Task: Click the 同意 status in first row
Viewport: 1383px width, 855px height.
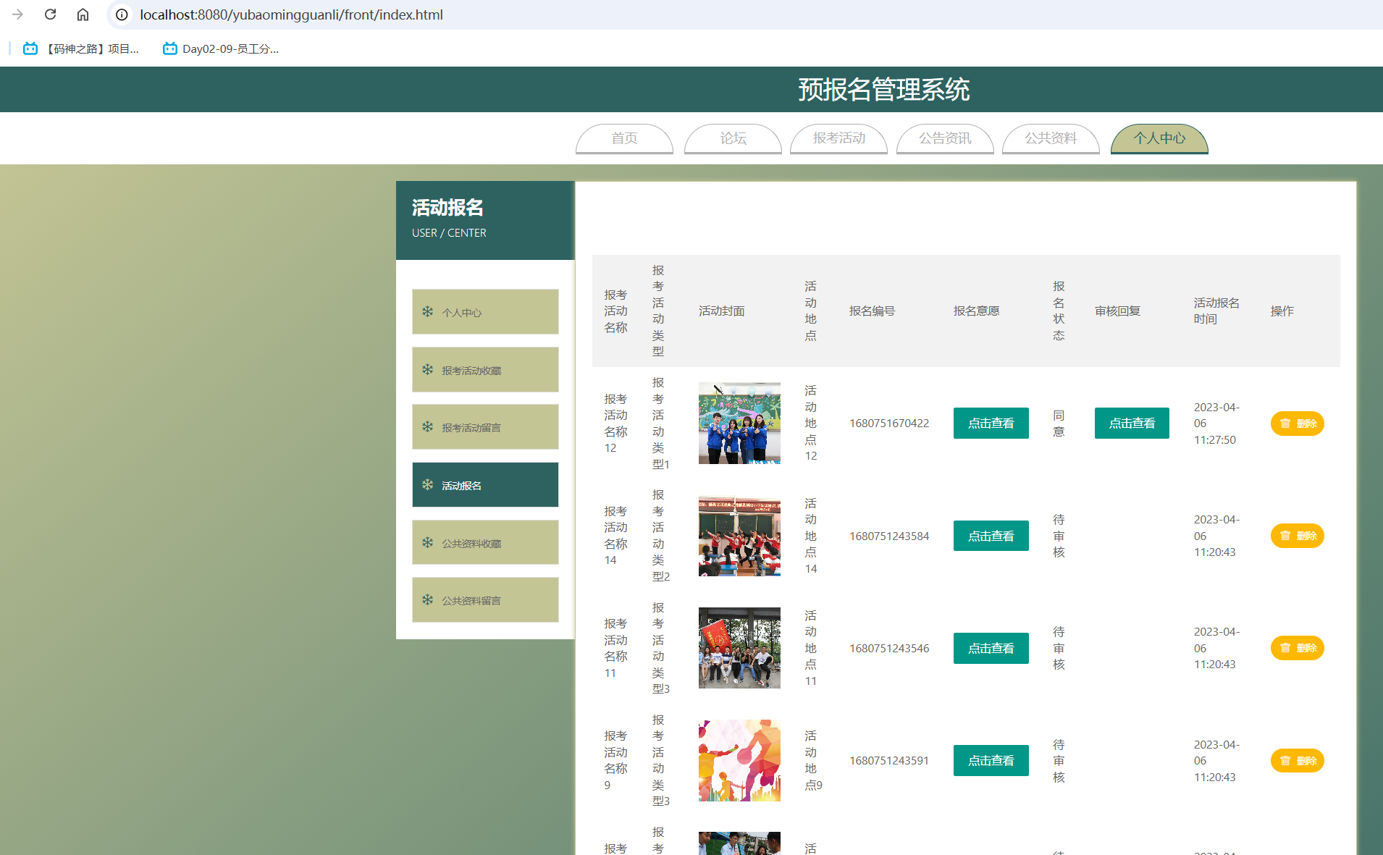Action: tap(1059, 424)
